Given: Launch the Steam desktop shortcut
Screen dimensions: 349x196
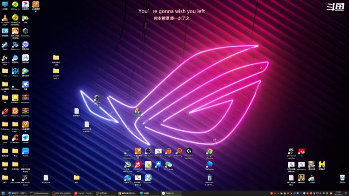Looking at the screenshot, I should (x=5, y=46).
